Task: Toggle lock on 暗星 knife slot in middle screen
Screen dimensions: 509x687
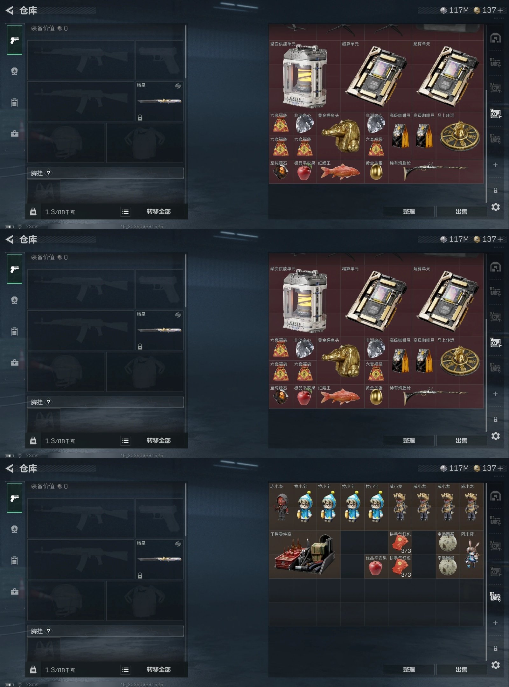Action: [140, 347]
